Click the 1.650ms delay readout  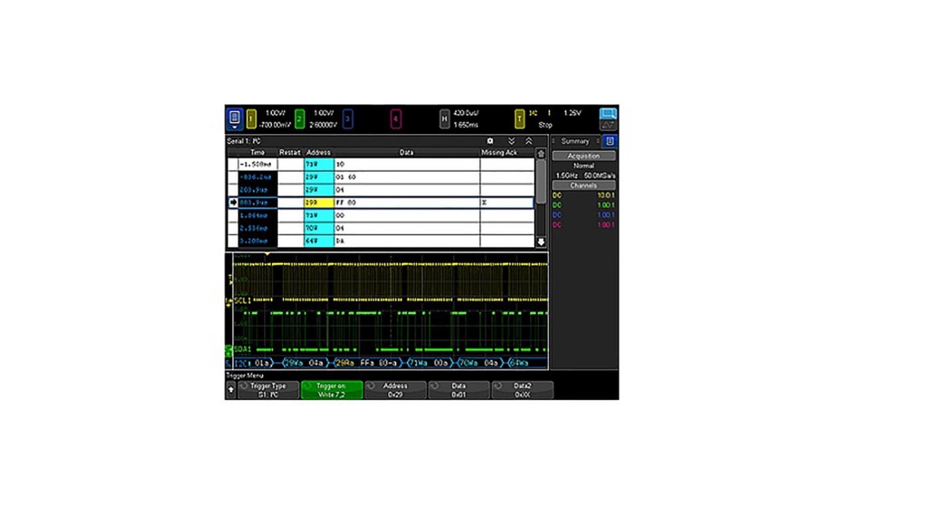[x=465, y=125]
